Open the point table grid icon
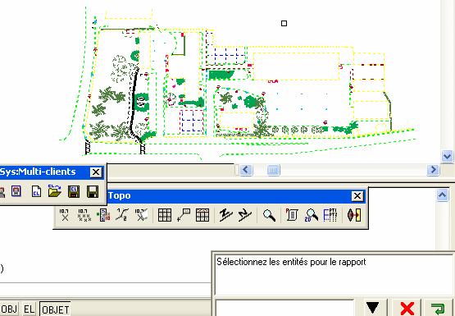Viewport: 455px width, 316px height. point(165,215)
